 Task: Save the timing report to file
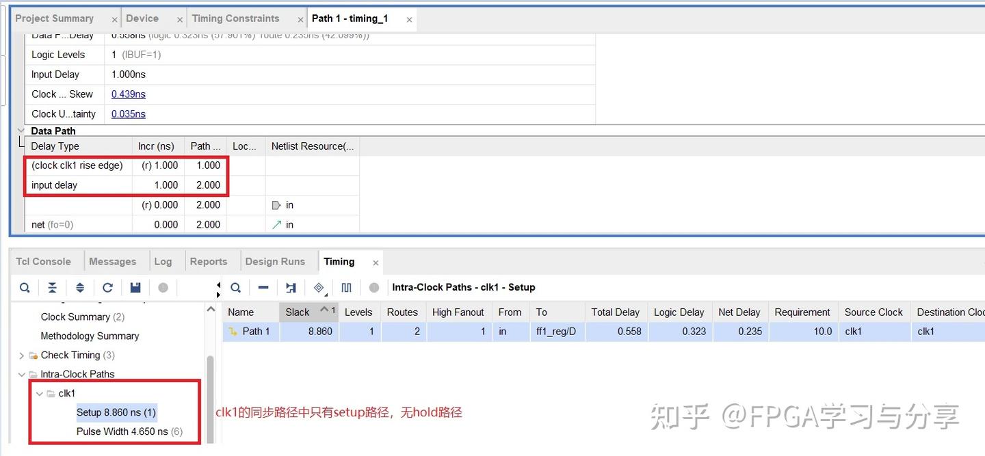(135, 287)
